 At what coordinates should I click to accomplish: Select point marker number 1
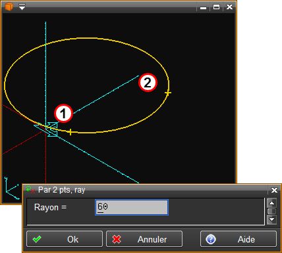tap(63, 114)
